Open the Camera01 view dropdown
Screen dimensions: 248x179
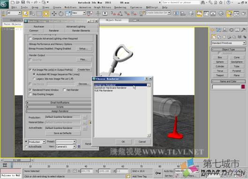pyautogui.click(x=66, y=147)
